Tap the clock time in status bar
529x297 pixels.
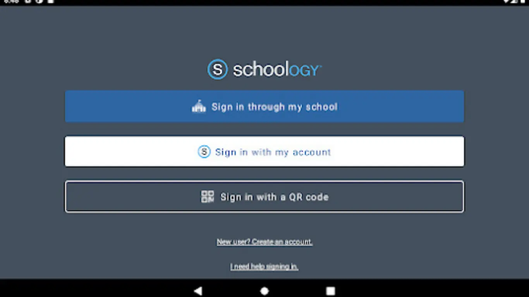(11, 2)
